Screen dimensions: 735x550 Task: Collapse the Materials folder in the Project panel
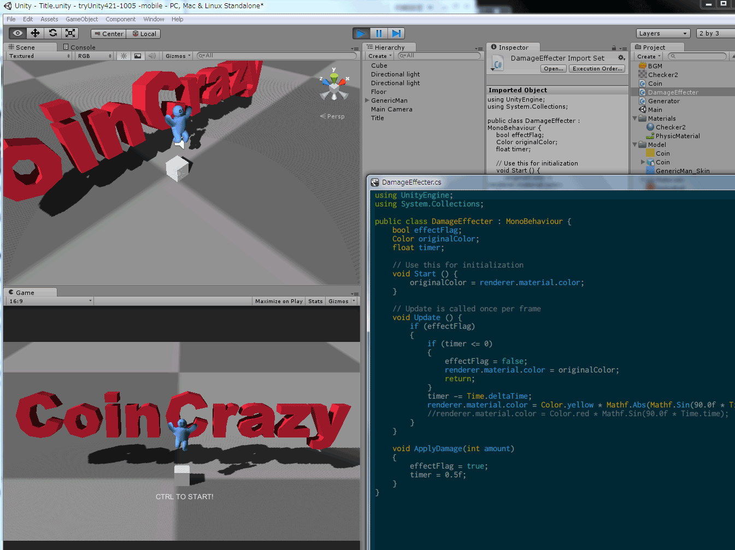[x=634, y=118]
